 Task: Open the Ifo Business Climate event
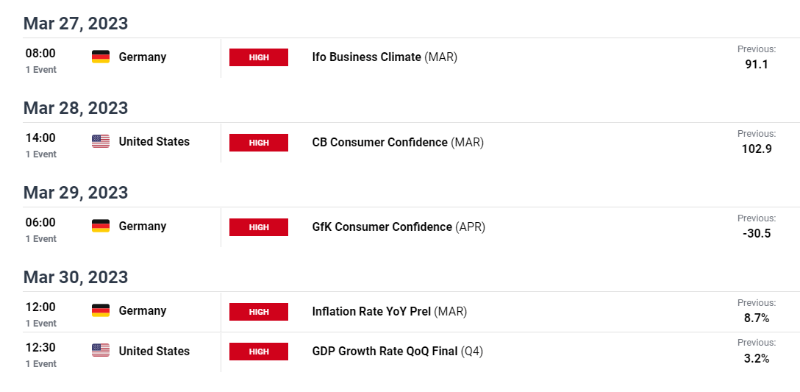click(385, 57)
